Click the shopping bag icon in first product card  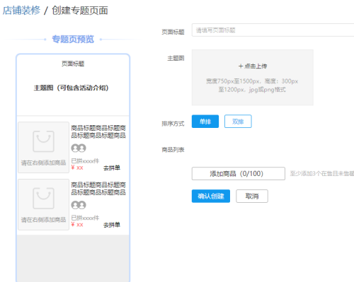pyautogui.click(x=43, y=141)
